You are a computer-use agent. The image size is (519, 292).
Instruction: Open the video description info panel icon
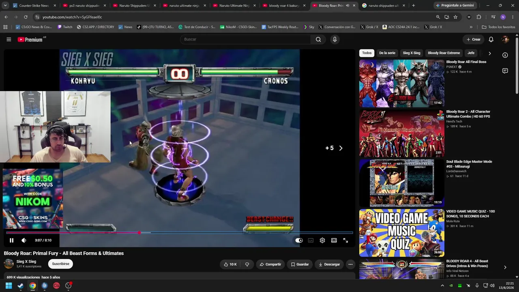505,55
